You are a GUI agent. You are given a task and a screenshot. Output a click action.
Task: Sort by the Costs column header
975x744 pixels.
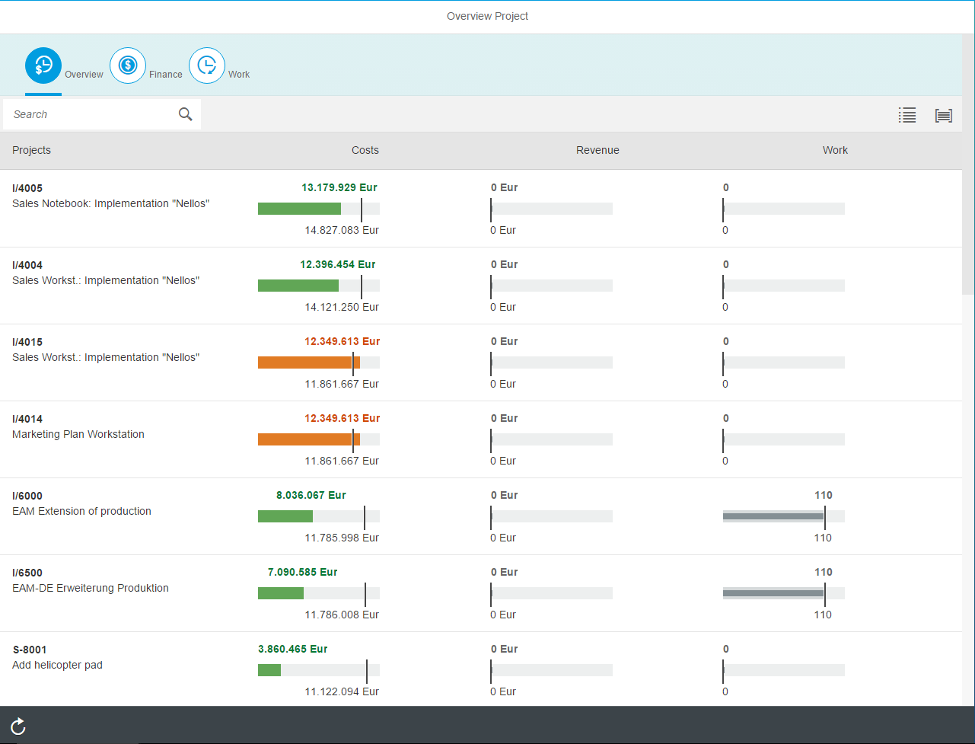pos(365,150)
